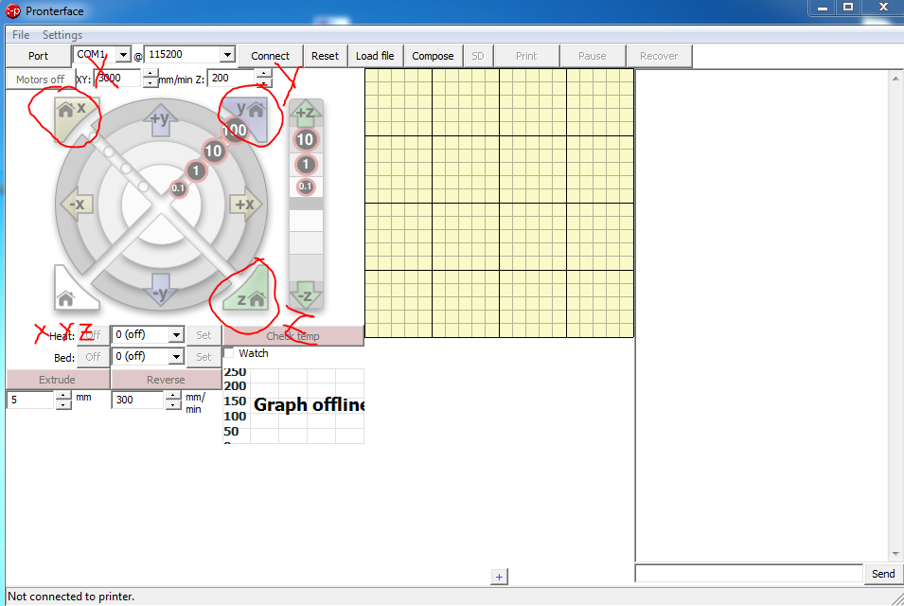Toggle the Bed Off button
The width and height of the screenshot is (904, 606).
pyautogui.click(x=92, y=357)
